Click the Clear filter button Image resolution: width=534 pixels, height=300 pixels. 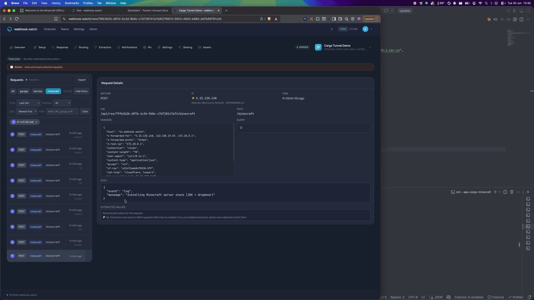coord(85,111)
